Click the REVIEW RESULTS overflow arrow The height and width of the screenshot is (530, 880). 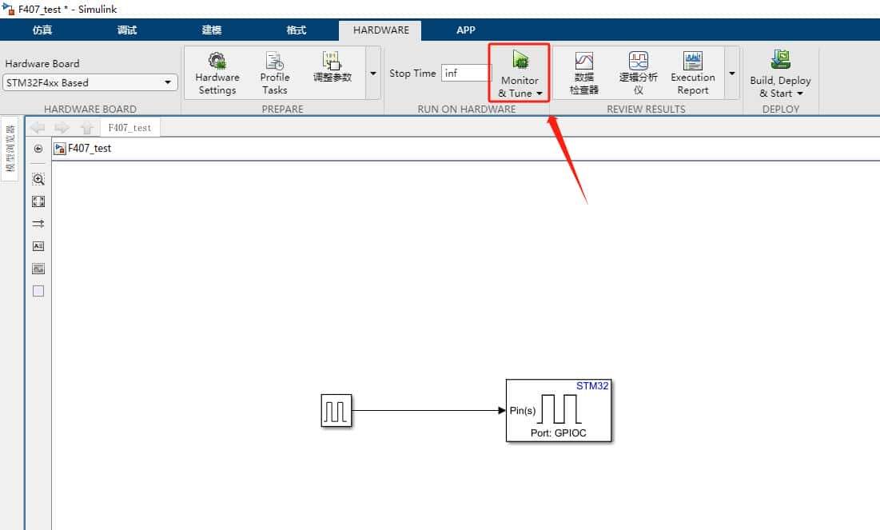pyautogui.click(x=731, y=73)
